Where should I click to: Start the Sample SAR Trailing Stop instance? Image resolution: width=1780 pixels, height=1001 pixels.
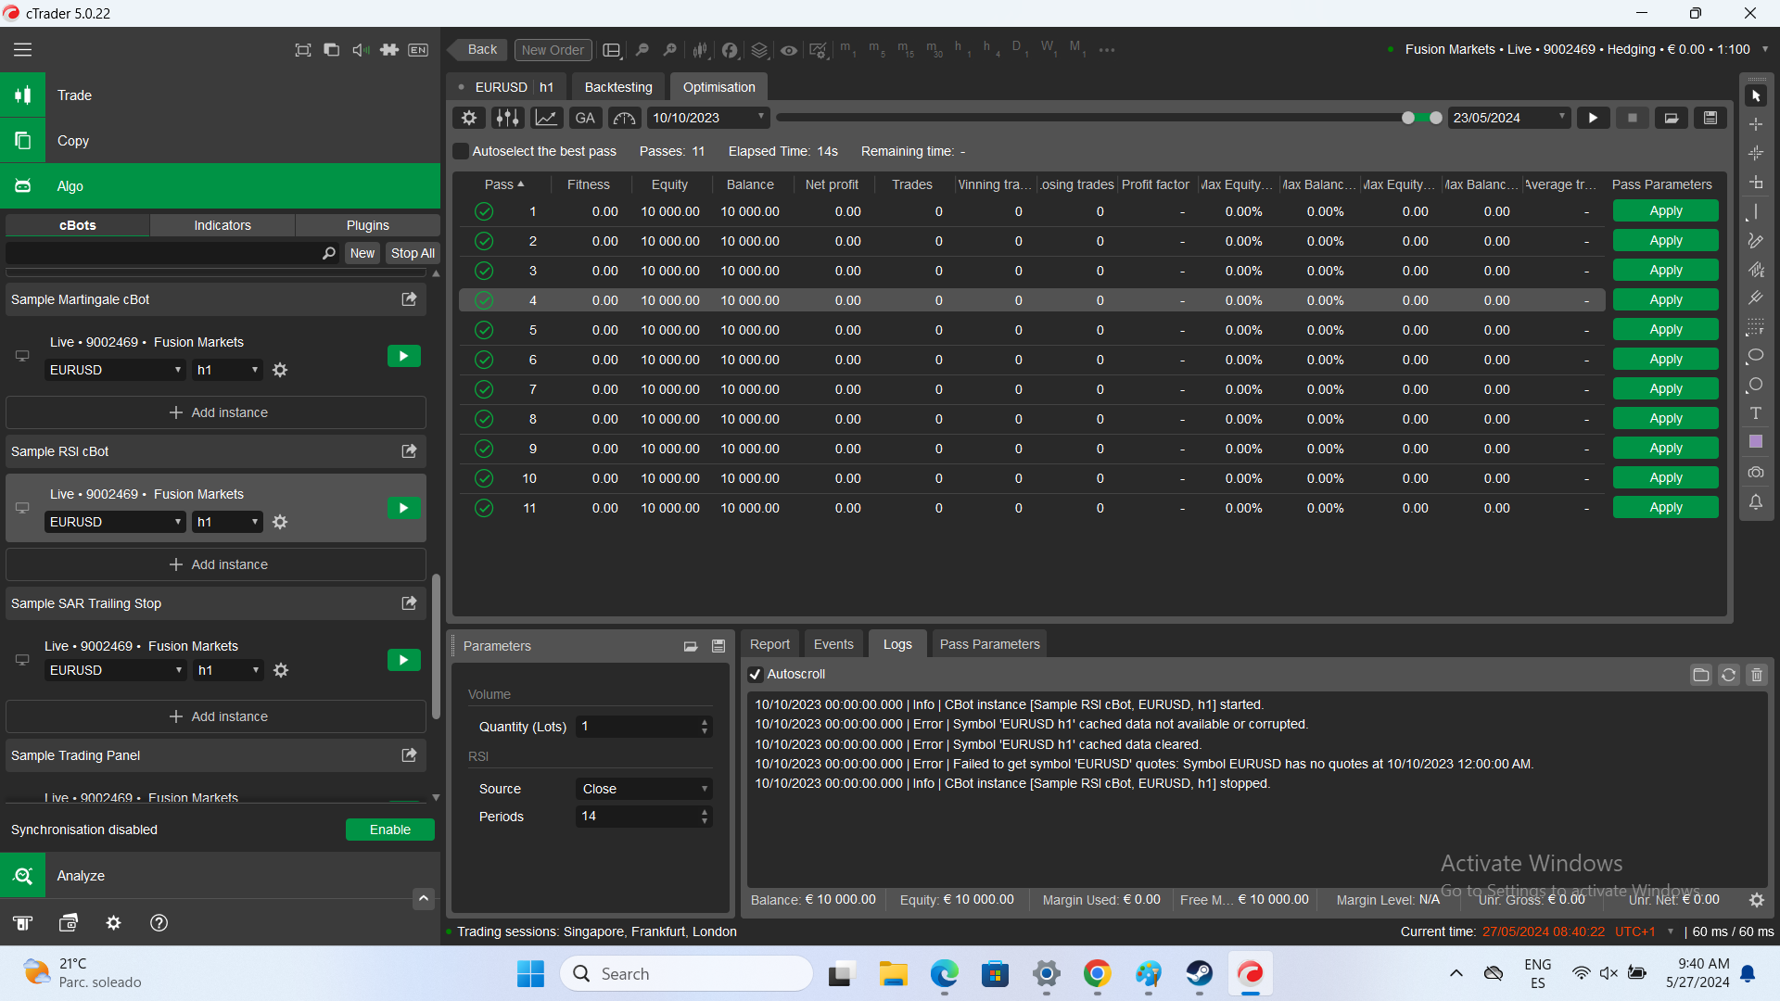point(403,660)
